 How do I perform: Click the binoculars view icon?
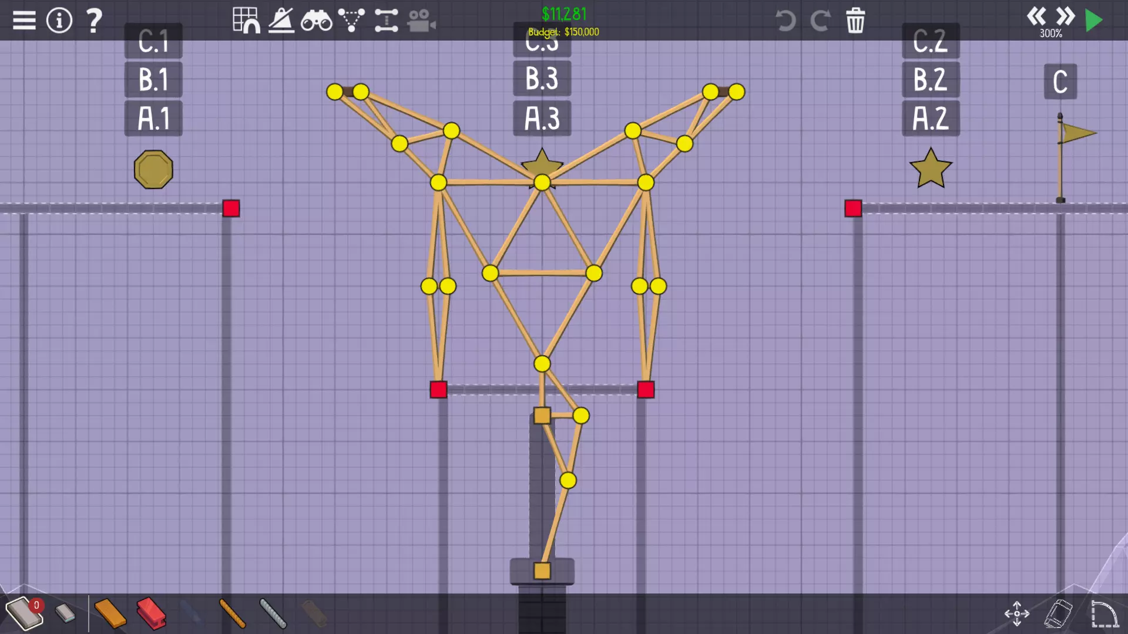click(316, 22)
